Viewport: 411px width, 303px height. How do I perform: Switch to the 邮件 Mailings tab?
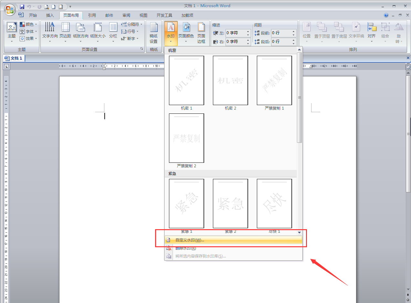pyautogui.click(x=109, y=15)
